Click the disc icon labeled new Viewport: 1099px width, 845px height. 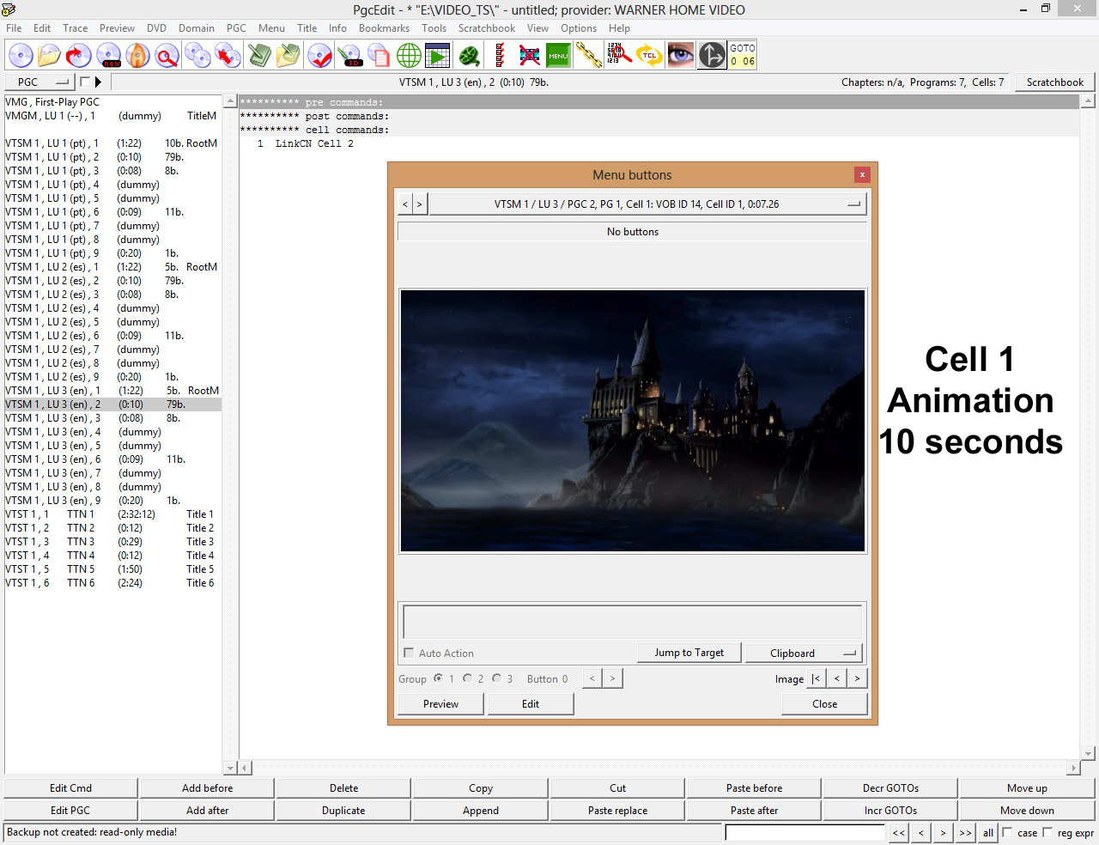pyautogui.click(x=109, y=56)
